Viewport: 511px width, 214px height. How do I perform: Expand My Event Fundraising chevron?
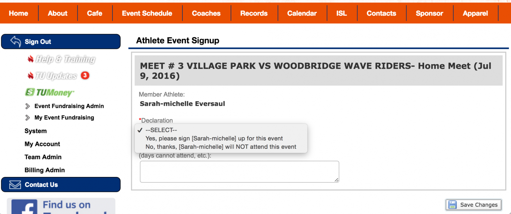tap(28, 118)
